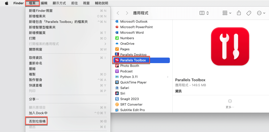Select Microsoft PowerPoint app icon
269x132 pixels.
pyautogui.click(x=117, y=27)
